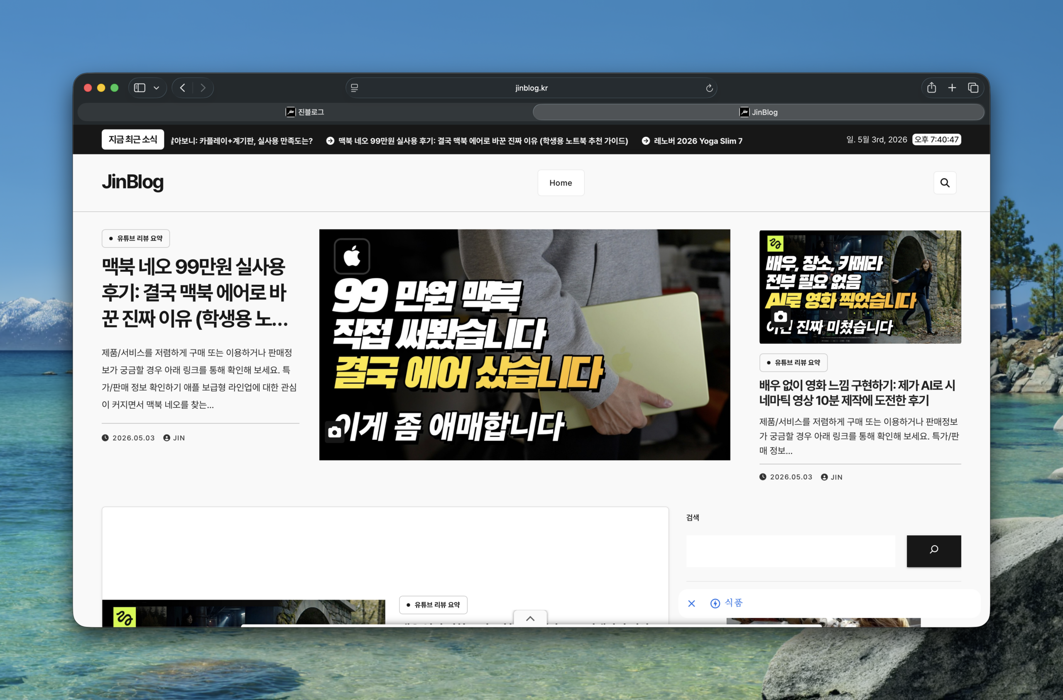Open the header search magnifier icon
This screenshot has width=1063, height=700.
945,183
